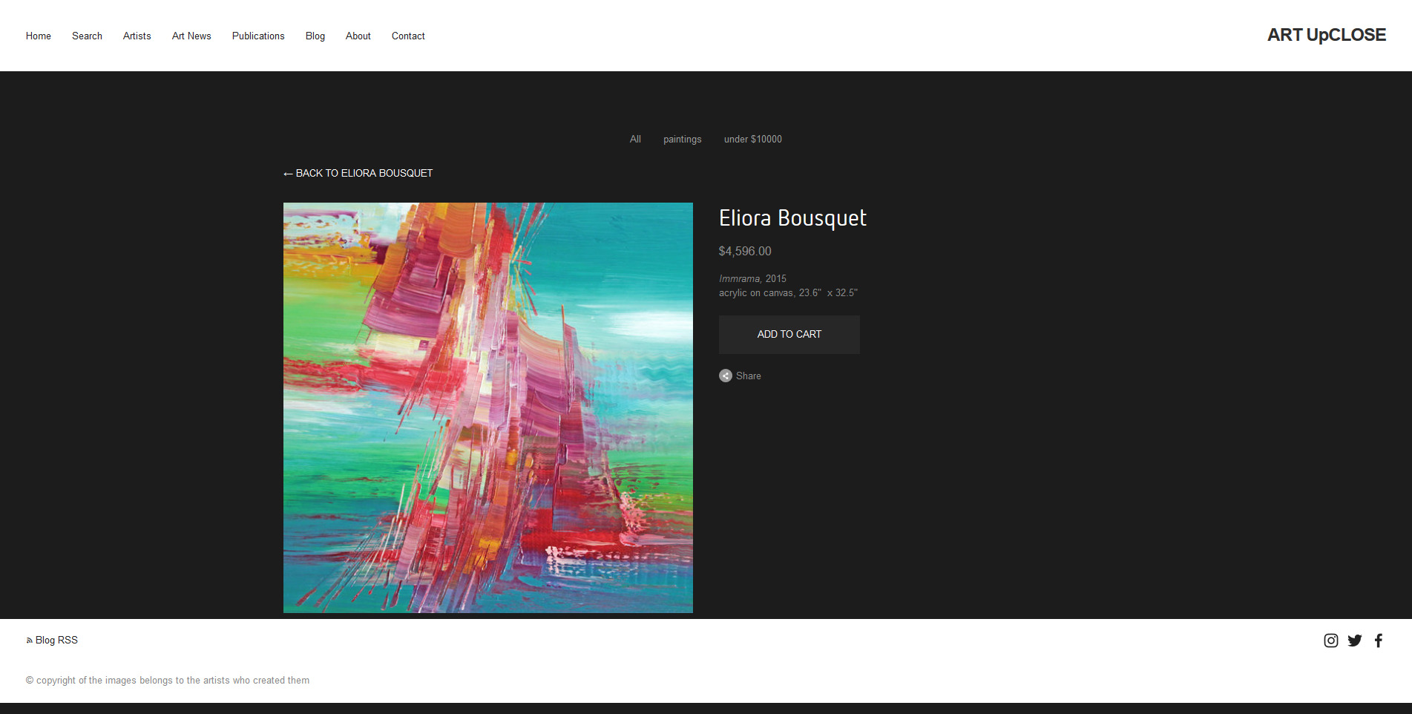Click the ART UpCLOSE site logo
The image size is (1412, 714).
pyautogui.click(x=1326, y=35)
